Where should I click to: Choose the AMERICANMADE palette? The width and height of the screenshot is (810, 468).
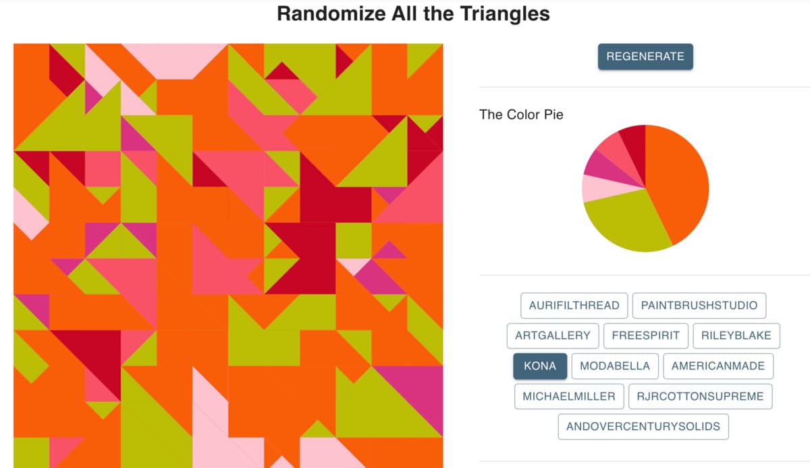click(718, 366)
